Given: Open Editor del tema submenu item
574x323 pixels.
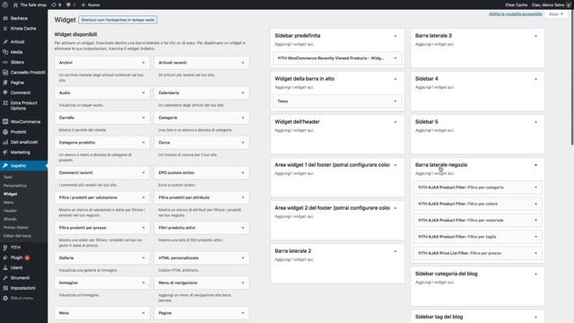Looking at the screenshot, I should tap(17, 236).
